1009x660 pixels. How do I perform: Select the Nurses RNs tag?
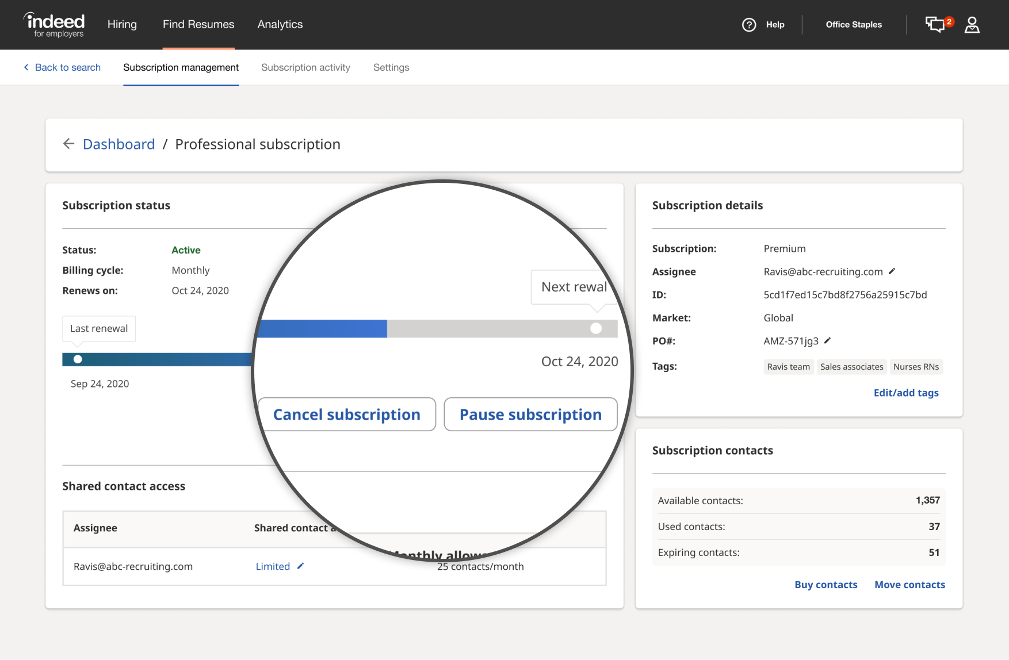[916, 367]
